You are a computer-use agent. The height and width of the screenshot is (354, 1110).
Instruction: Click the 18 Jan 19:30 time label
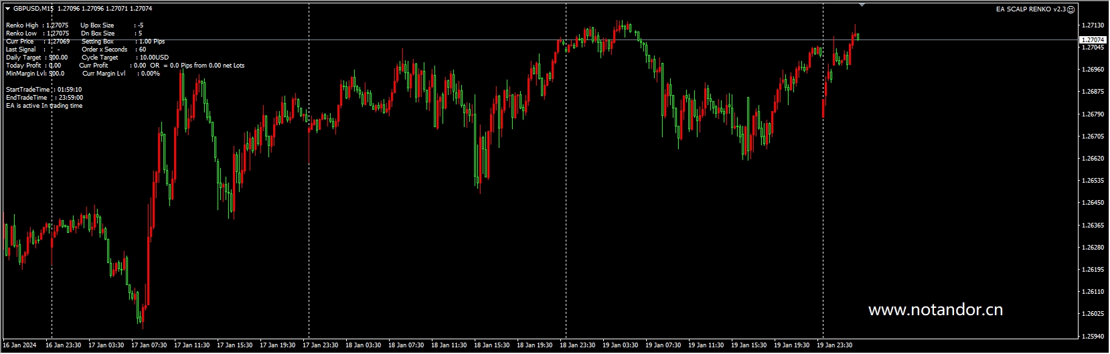(535, 345)
